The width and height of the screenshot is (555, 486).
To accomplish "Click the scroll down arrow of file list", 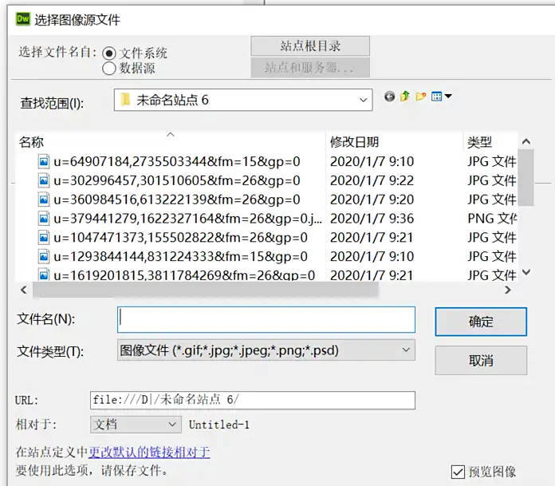I will click(526, 272).
